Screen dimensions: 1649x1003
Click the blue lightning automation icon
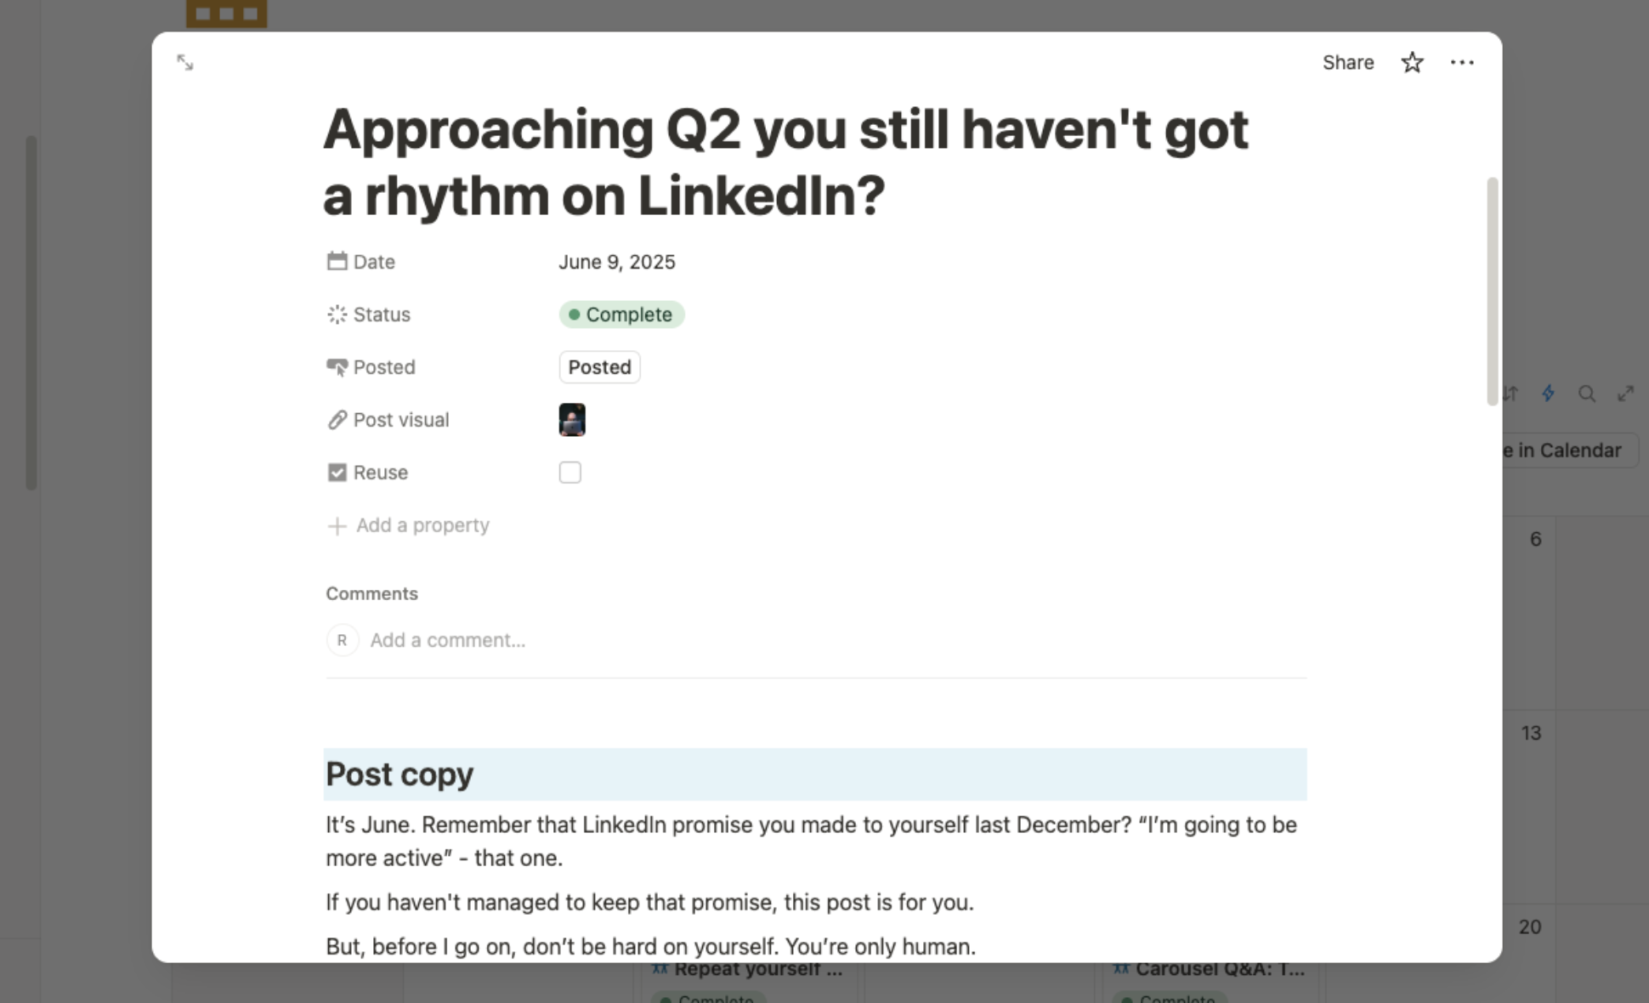(1548, 394)
